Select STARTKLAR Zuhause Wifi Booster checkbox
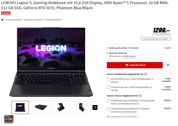The image size is (178, 126). [108, 101]
